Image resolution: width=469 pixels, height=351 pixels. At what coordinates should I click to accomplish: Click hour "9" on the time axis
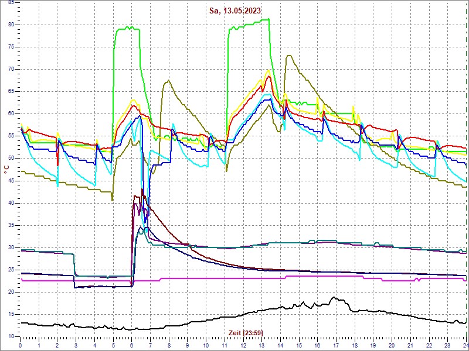pyautogui.click(x=188, y=345)
